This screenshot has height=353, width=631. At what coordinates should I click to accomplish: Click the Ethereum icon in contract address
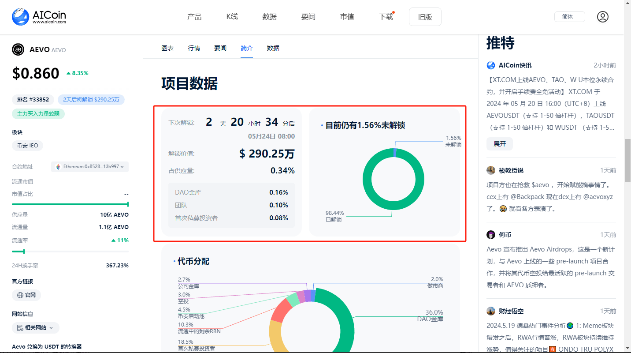(x=58, y=167)
